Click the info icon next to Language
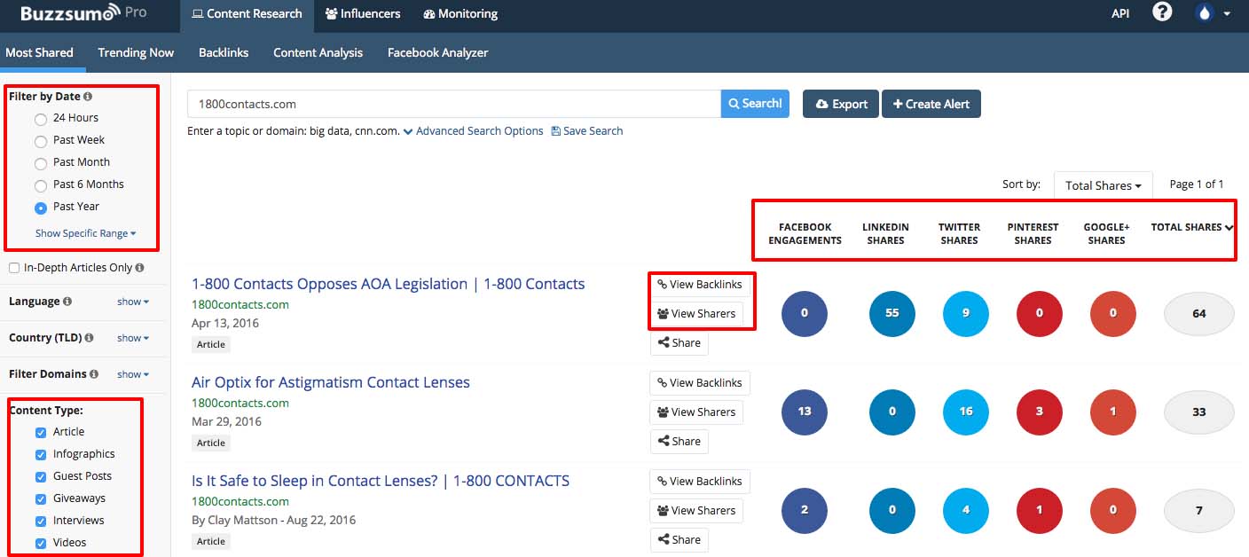Screen dimensions: 1249x557 pos(67,302)
